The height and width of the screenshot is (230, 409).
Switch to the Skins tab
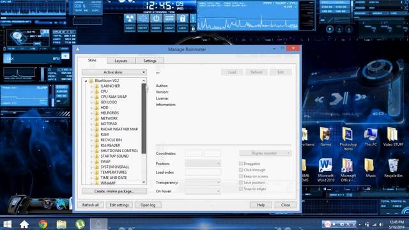point(92,60)
